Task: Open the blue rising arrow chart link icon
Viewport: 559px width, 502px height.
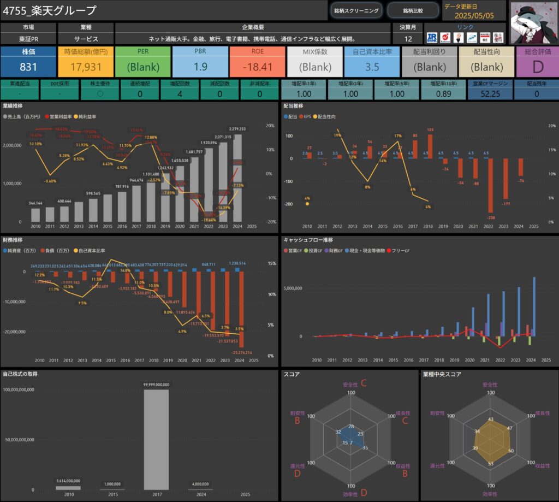Action: [472, 38]
